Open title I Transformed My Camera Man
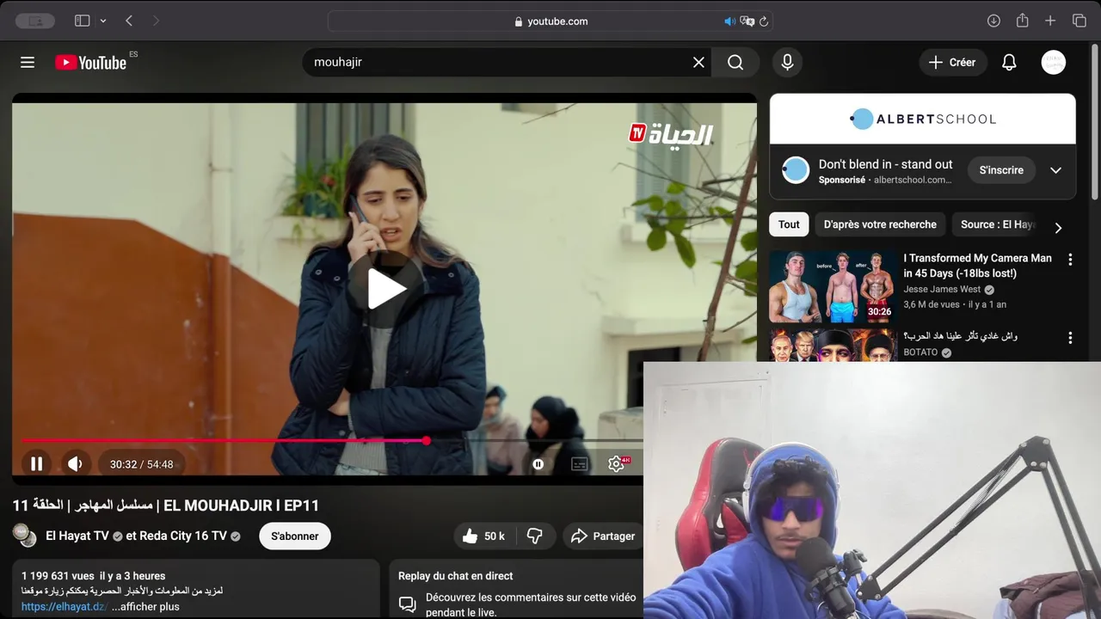The height and width of the screenshot is (619, 1101). 977,266
